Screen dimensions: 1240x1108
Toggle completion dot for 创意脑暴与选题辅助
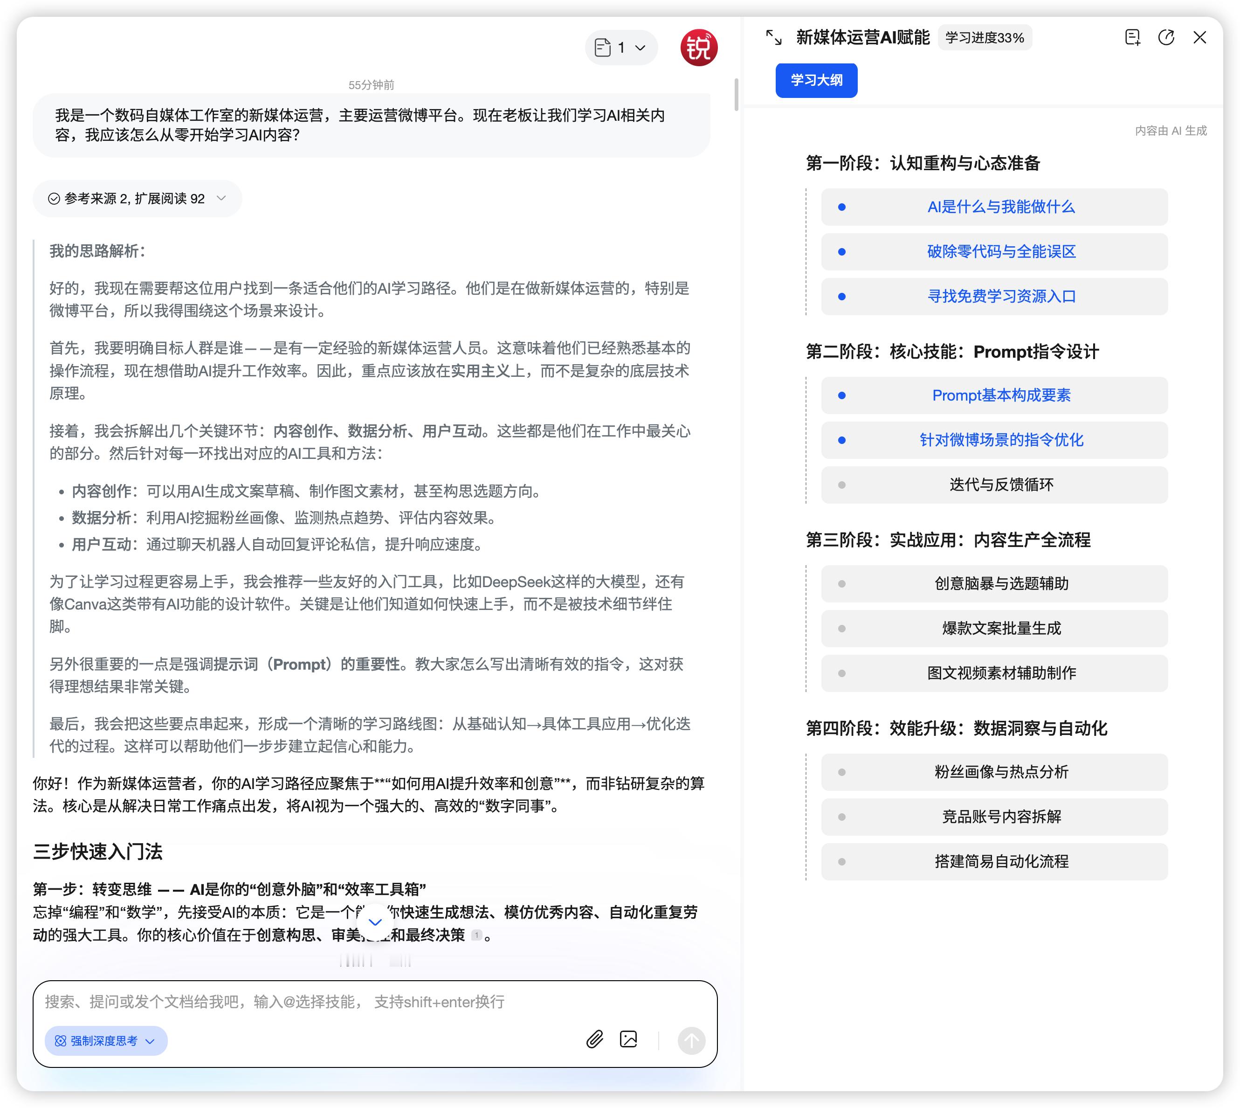coord(842,584)
